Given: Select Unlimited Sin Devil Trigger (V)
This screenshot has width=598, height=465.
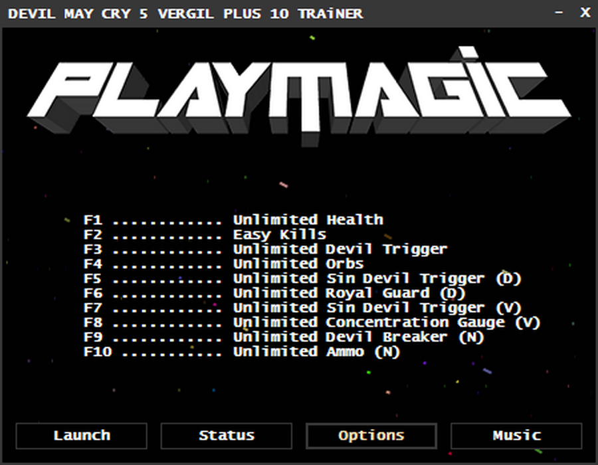Looking at the screenshot, I should coord(377,308).
